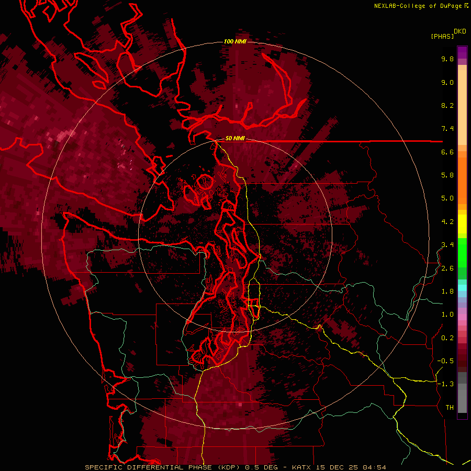
Task: Click the 50 NMI range ring label
Action: click(x=235, y=138)
